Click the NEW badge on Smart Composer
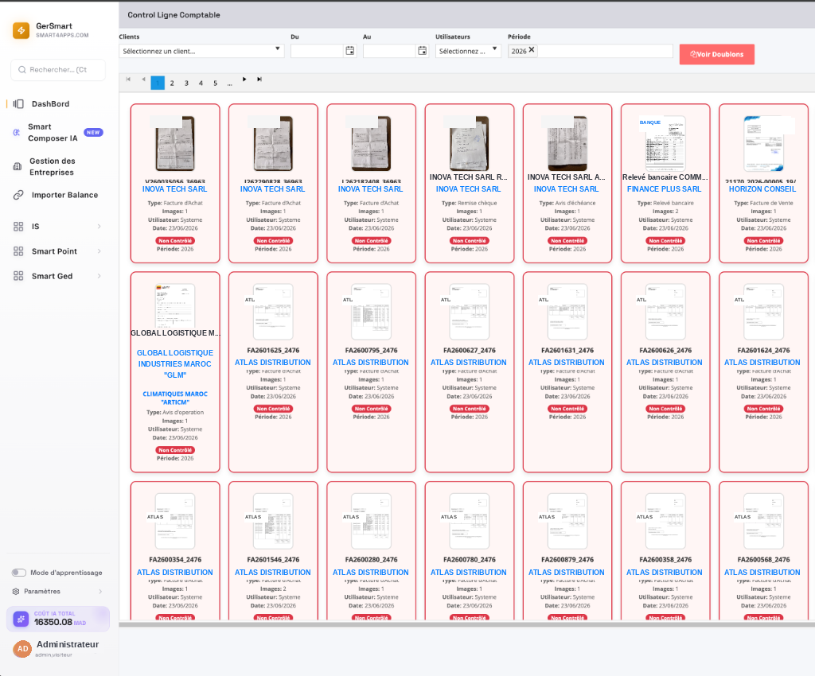815x676 pixels. (x=94, y=132)
